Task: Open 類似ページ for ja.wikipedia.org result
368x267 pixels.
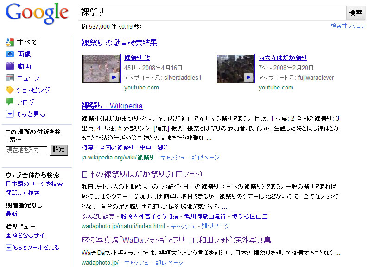Action: [x=206, y=158]
